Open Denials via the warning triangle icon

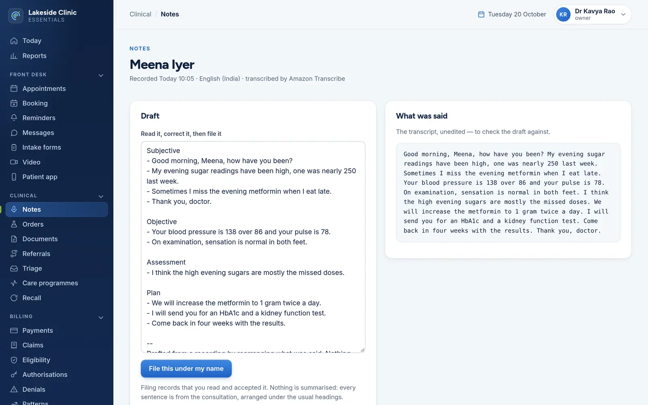[14, 390]
